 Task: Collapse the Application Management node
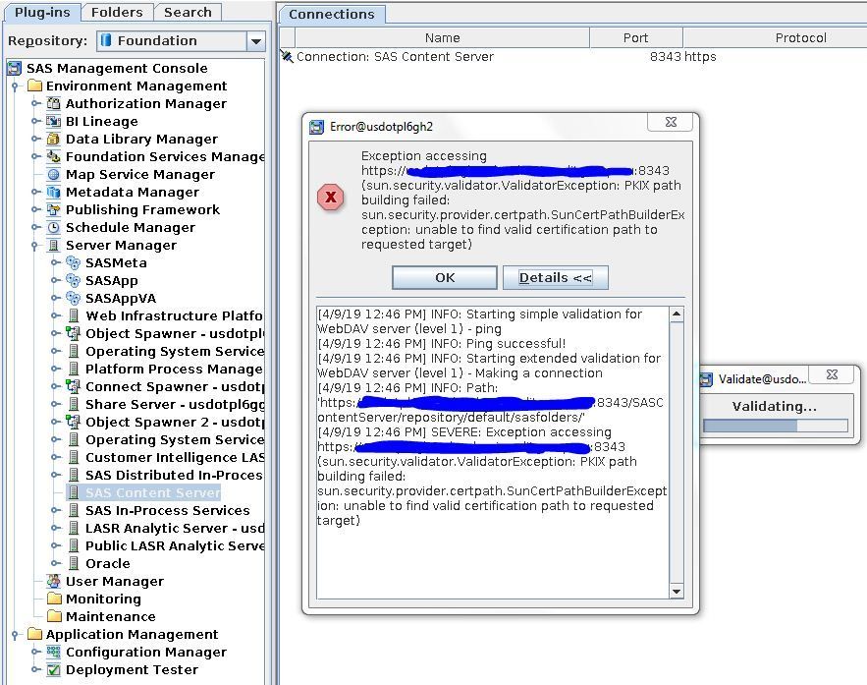[x=16, y=635]
